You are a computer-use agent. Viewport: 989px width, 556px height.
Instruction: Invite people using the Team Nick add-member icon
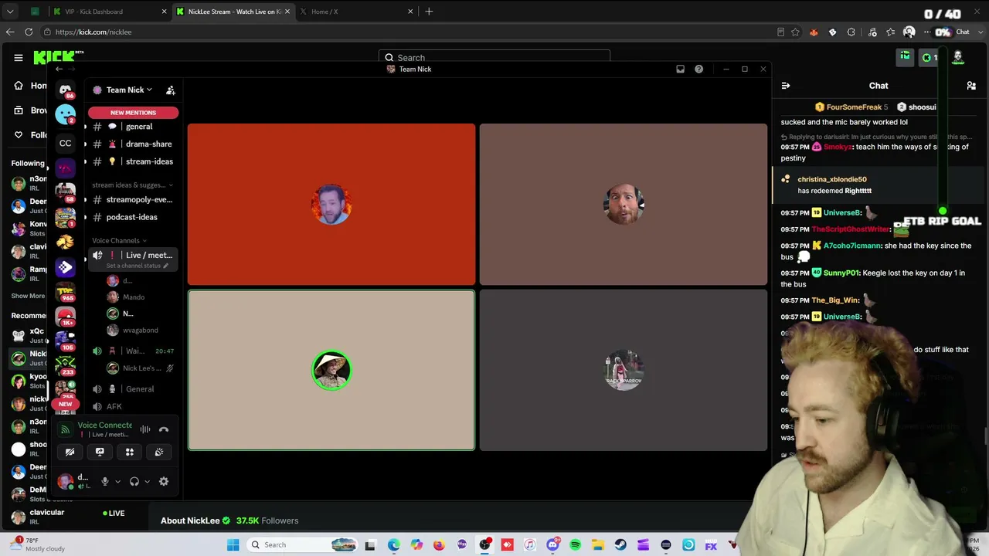(171, 90)
